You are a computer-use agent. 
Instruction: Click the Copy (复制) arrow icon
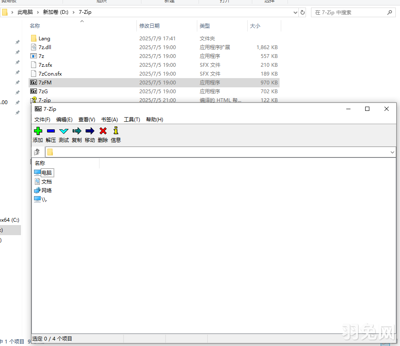[x=77, y=131]
